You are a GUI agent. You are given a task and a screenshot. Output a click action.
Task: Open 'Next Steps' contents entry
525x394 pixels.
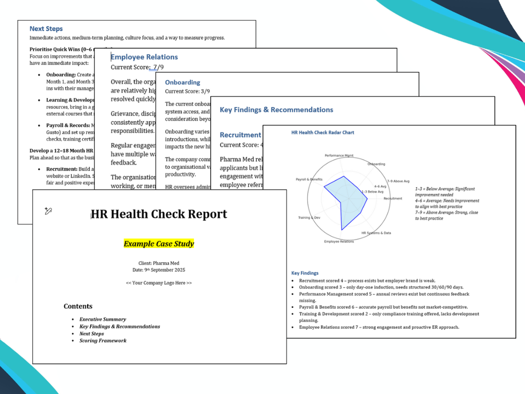(91, 333)
